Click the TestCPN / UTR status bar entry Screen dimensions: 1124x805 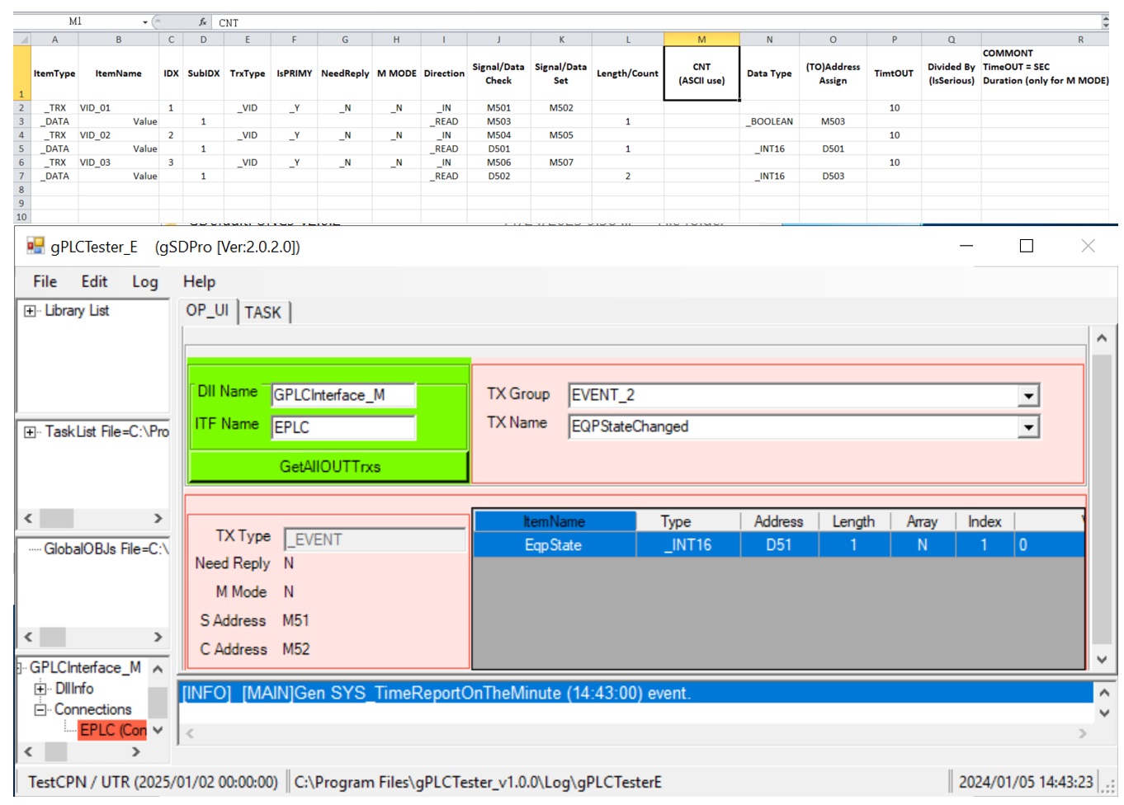153,782
